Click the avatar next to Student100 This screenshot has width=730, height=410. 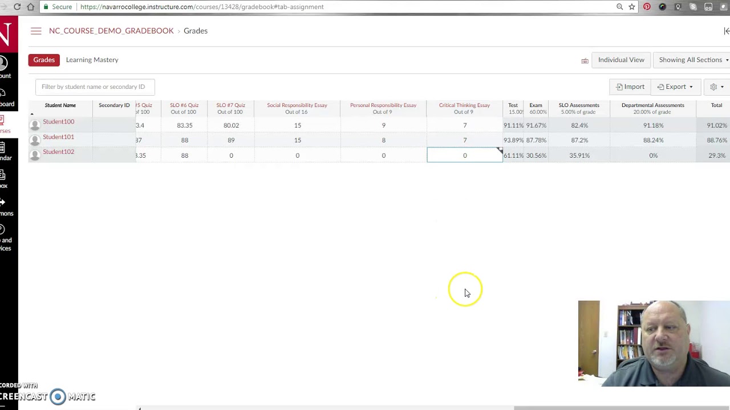35,125
